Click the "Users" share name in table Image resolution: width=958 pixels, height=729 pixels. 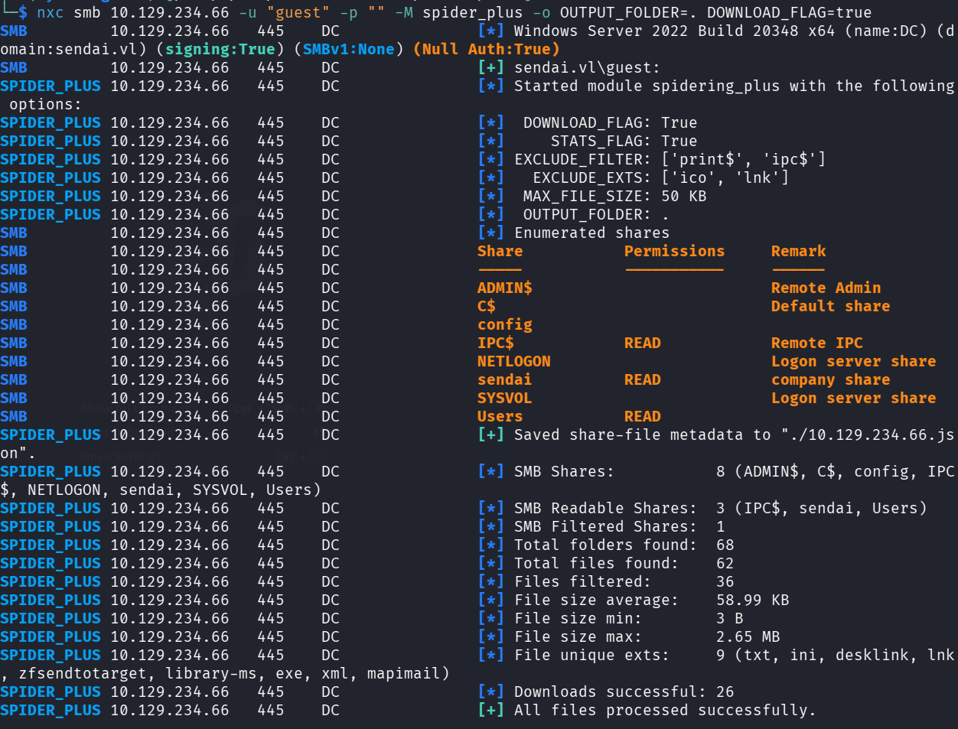pyautogui.click(x=500, y=416)
